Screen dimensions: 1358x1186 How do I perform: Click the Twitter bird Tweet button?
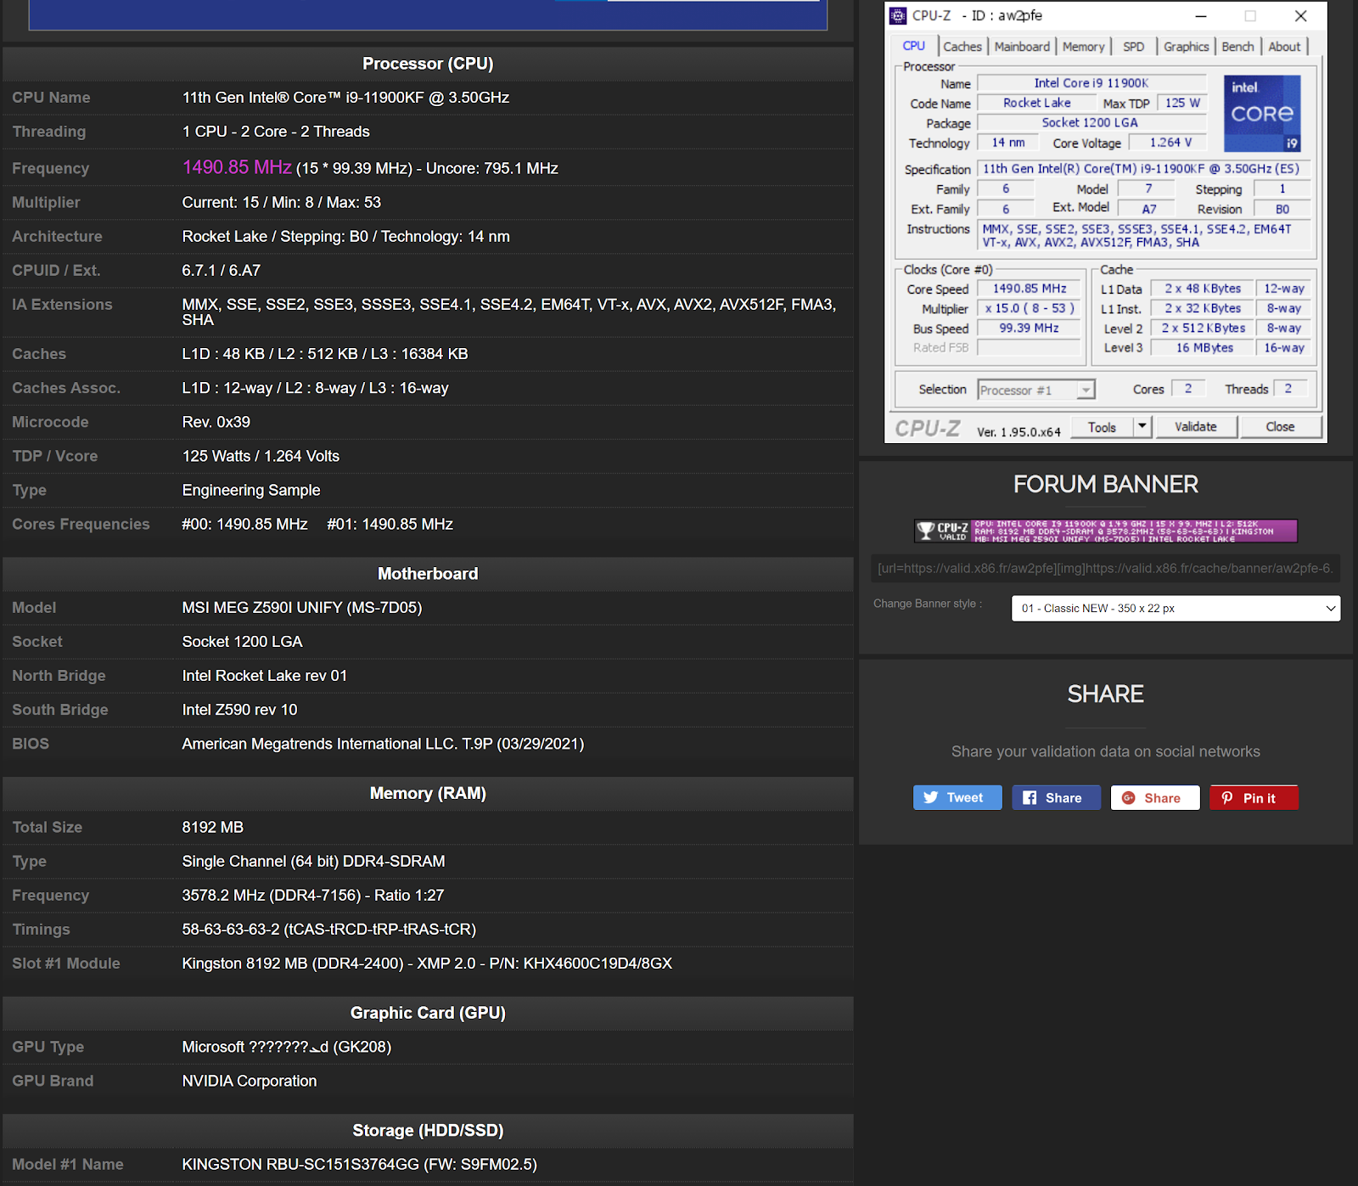957,797
